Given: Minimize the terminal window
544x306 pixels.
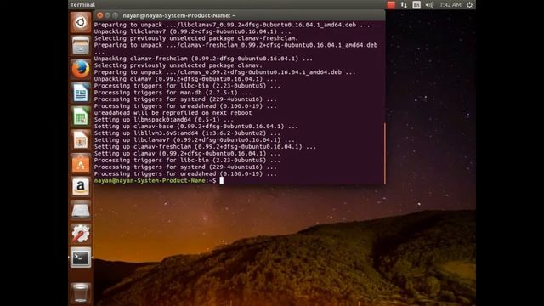Looking at the screenshot, I should click(x=108, y=15).
